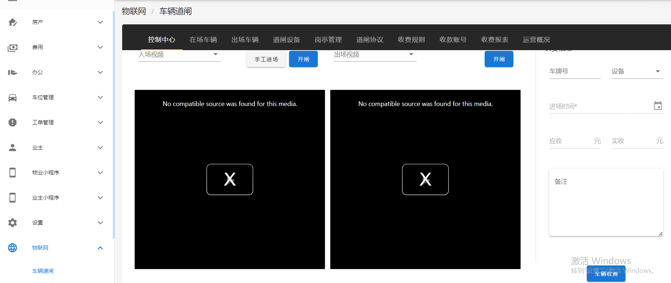Select 物业小程序 sidebar menu label

(x=45, y=173)
